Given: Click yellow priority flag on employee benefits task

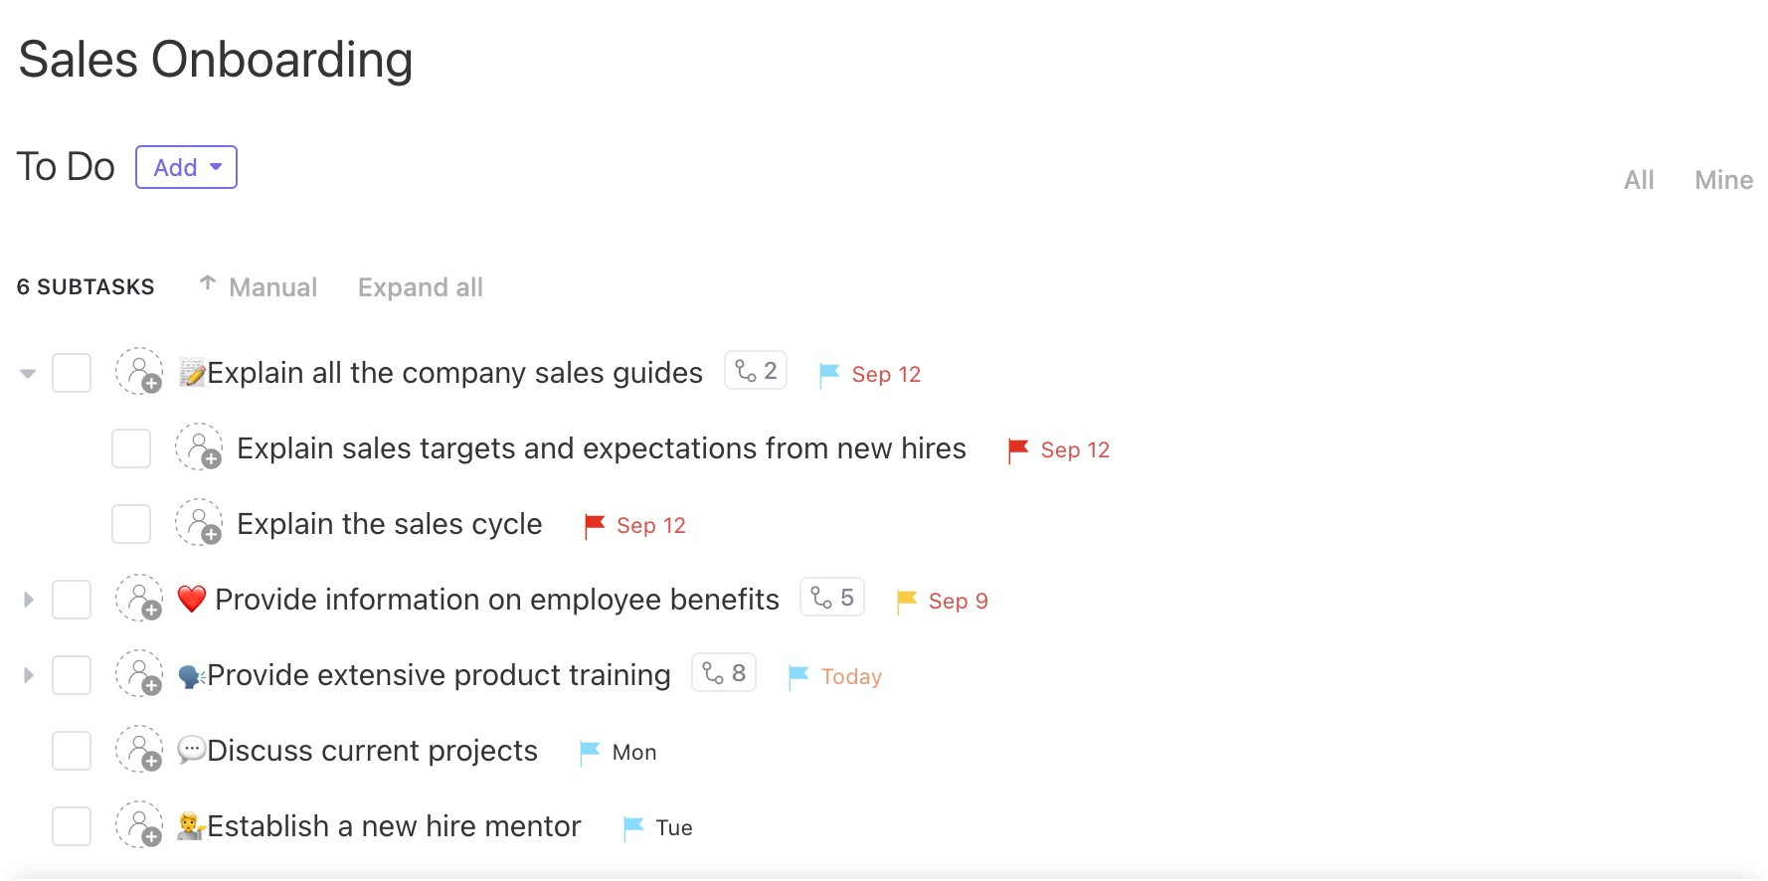Looking at the screenshot, I should [906, 601].
